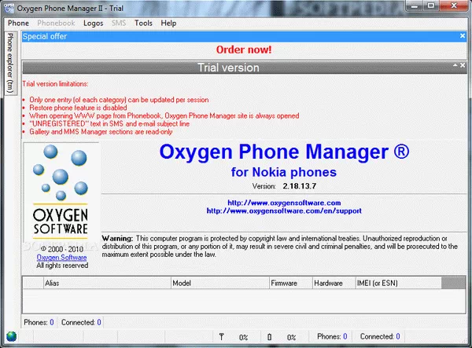Sort phones by IMEI (or ESN) column
This screenshot has height=348, width=472.
tap(399, 283)
